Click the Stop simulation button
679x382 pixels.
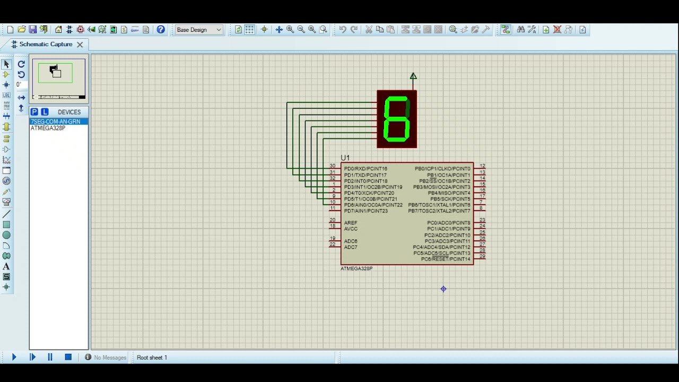[x=68, y=358]
